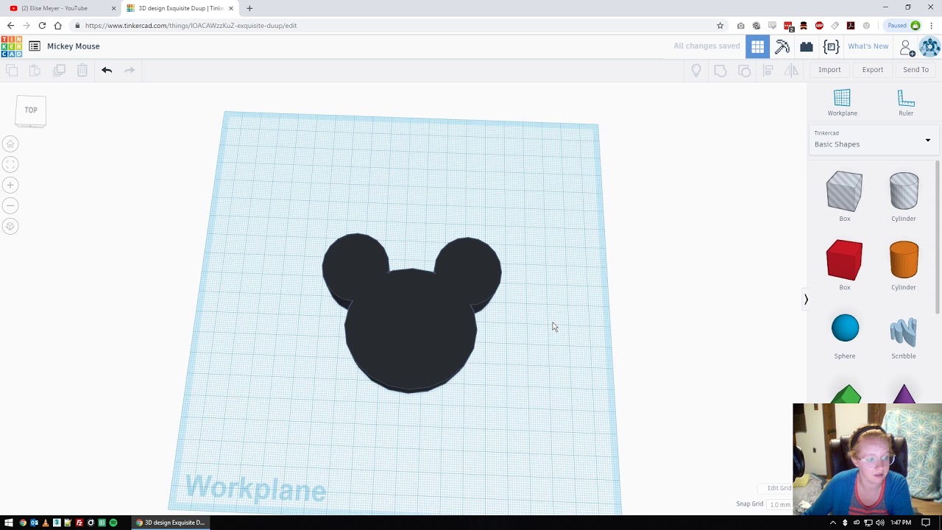Click the Paste icon in toolbar

[35, 70]
